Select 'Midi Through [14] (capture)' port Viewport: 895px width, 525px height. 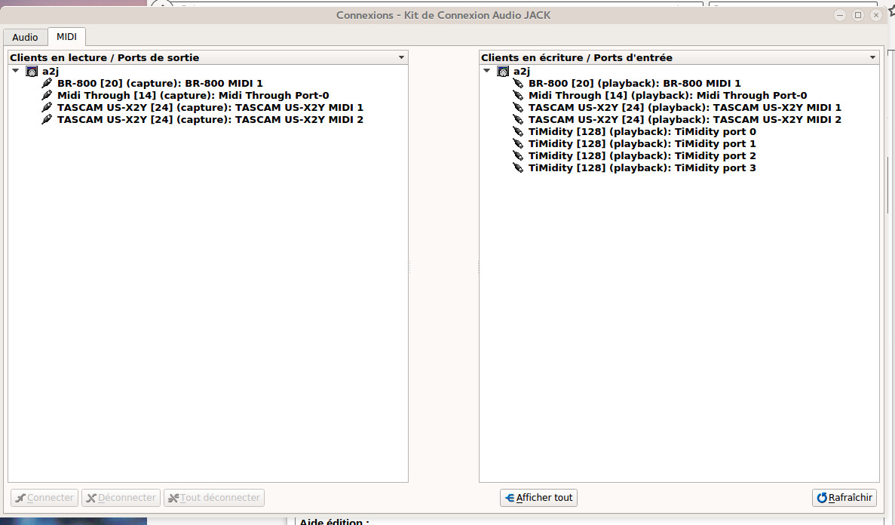click(193, 95)
